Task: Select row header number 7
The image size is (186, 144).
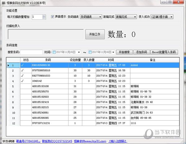Action: (13, 97)
